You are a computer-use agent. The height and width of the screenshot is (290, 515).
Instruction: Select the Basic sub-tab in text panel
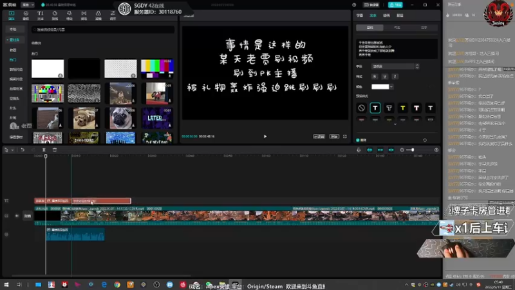[370, 28]
